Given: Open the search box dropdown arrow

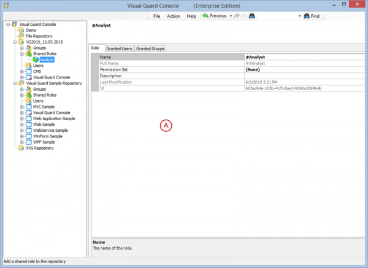Looking at the screenshot, I should point(300,16).
